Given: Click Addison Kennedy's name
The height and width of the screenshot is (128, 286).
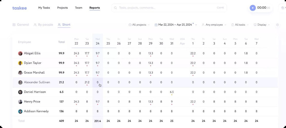Looking at the screenshot, I should pos(36,111).
